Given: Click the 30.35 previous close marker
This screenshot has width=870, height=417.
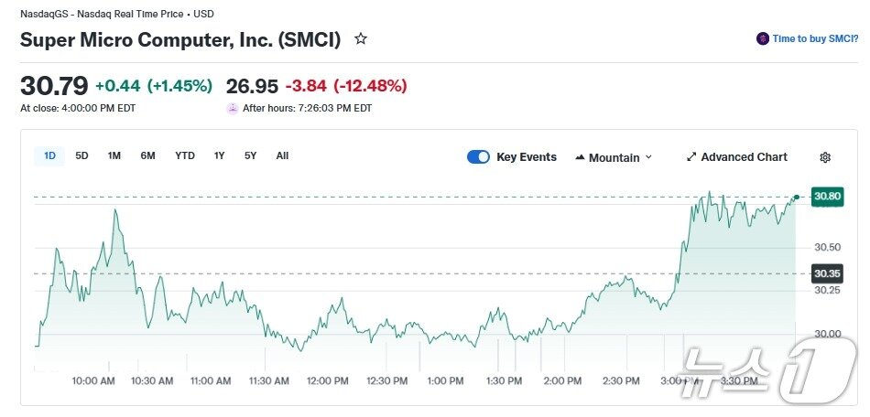Looking at the screenshot, I should [x=827, y=273].
